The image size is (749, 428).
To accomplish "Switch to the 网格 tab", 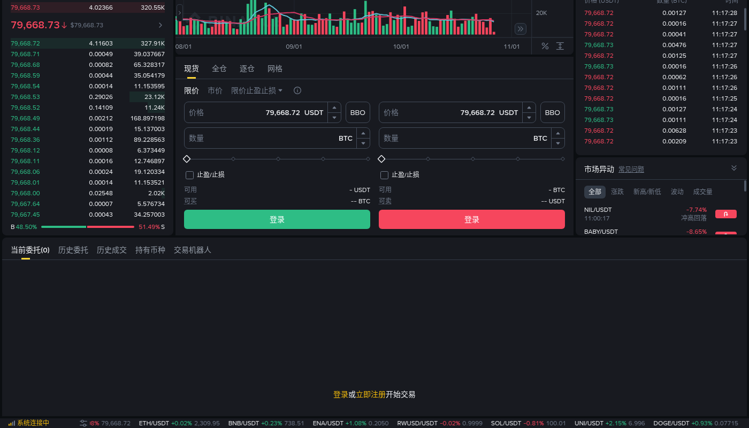I will 275,68.
